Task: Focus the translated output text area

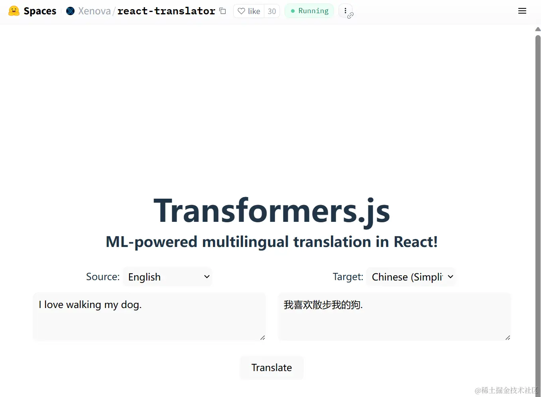Action: click(395, 317)
